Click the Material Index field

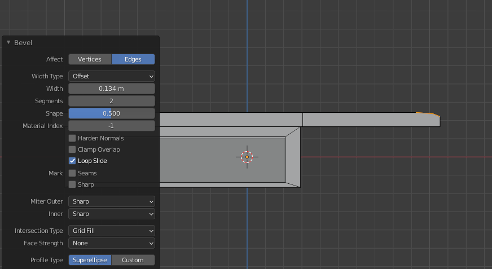(112, 126)
